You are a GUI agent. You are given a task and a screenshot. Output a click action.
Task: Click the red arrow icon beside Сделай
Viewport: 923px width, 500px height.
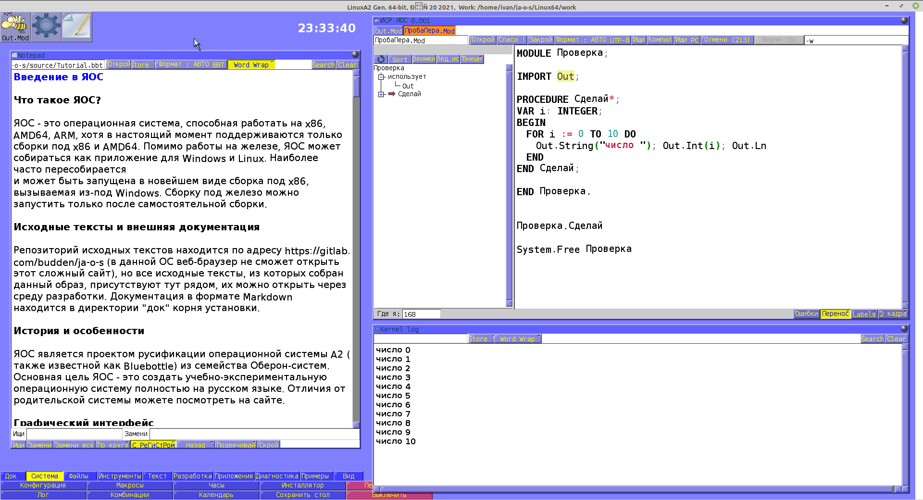[x=392, y=94]
